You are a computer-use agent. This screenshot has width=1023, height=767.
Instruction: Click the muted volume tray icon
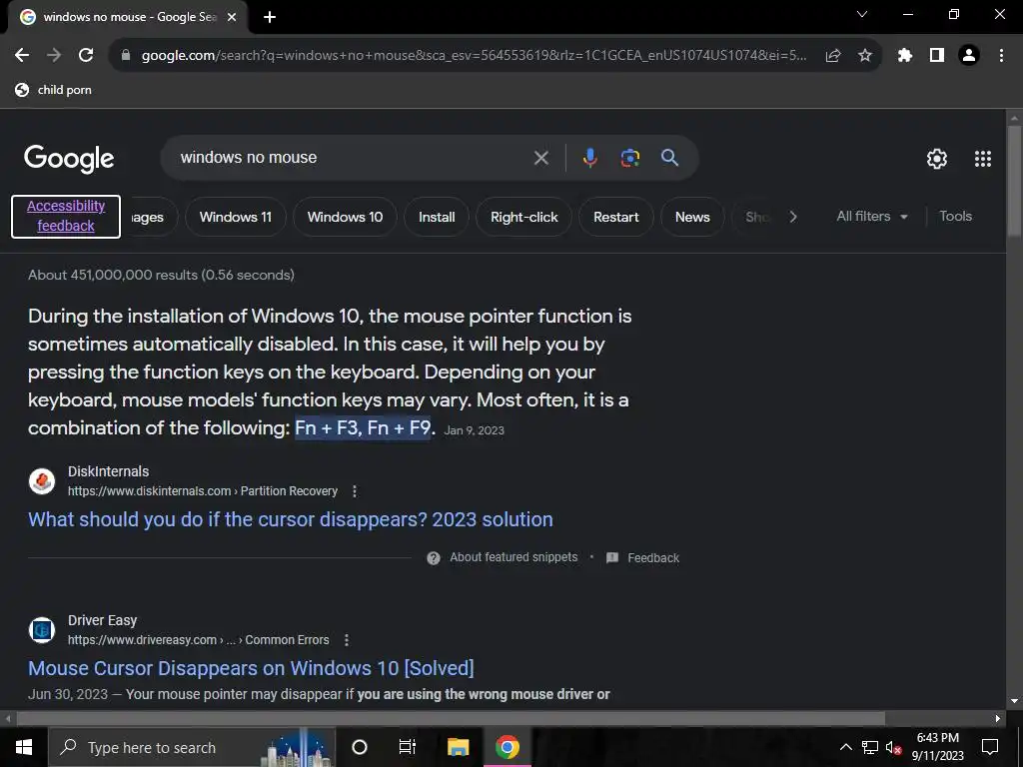pyautogui.click(x=894, y=748)
